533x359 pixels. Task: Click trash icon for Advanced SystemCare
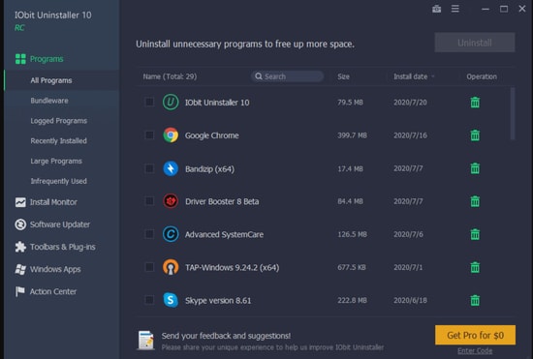pyautogui.click(x=475, y=234)
